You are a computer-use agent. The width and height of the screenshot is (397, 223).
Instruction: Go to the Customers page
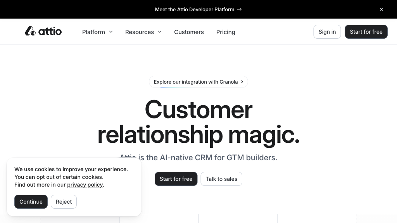pos(189,32)
